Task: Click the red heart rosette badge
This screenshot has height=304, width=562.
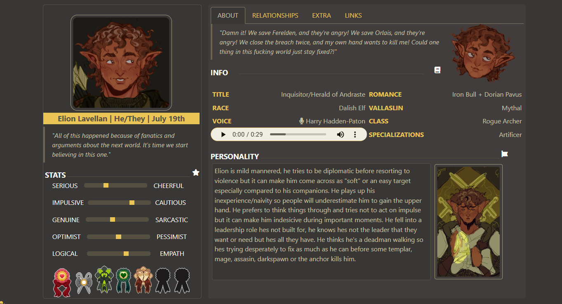Action: [x=62, y=282]
